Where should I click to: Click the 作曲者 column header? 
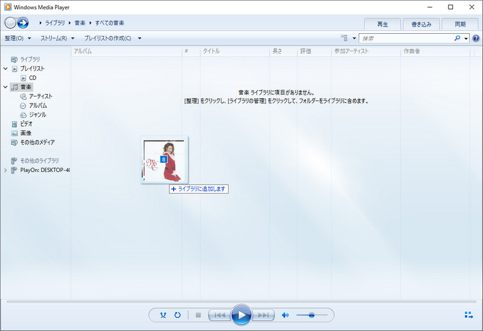435,51
